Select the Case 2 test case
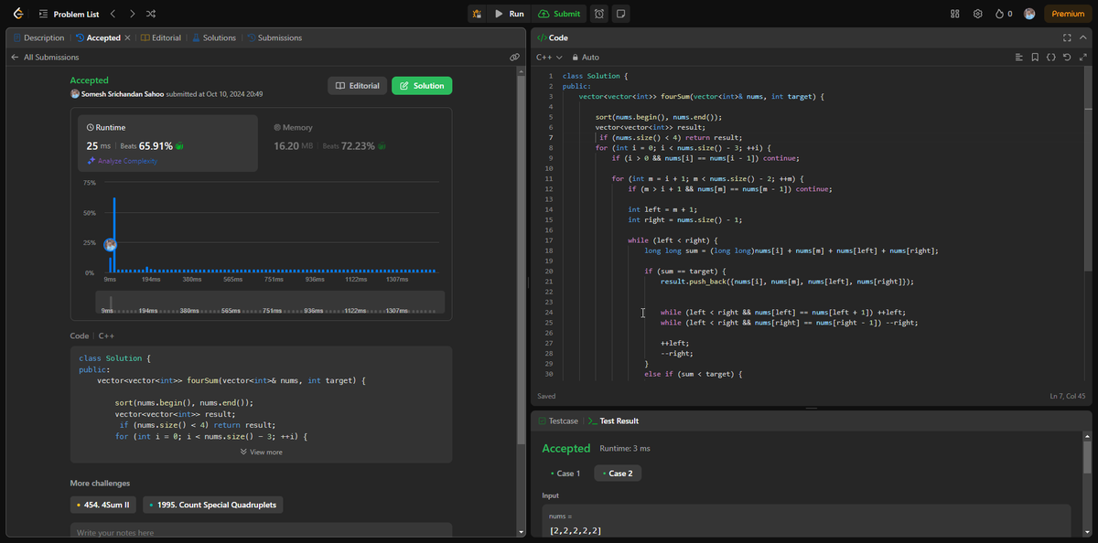The image size is (1098, 543). 617,474
